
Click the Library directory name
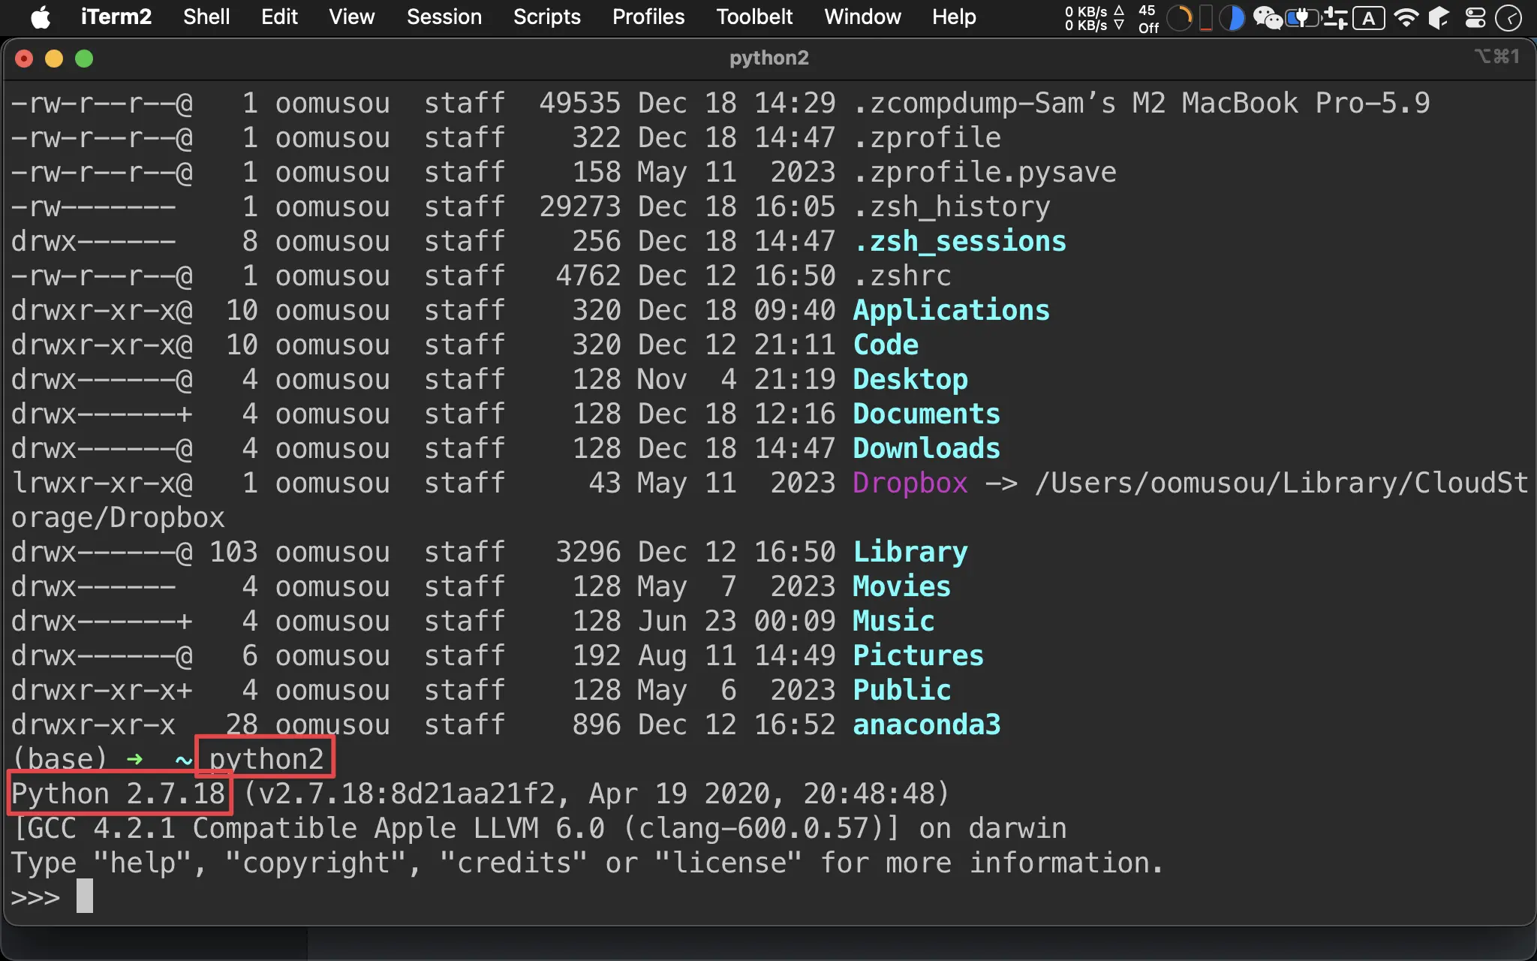tap(911, 553)
